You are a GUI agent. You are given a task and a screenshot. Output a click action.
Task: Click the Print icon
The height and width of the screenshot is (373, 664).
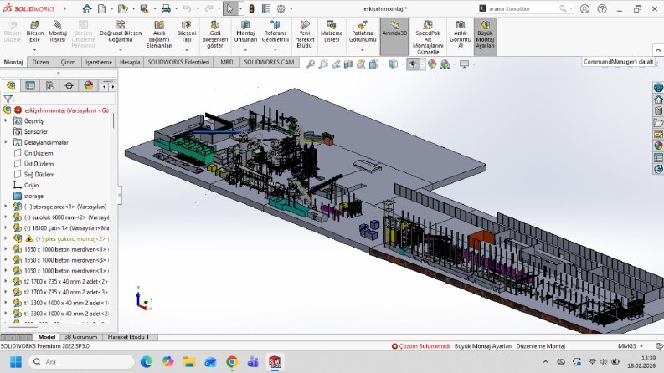(166, 8)
